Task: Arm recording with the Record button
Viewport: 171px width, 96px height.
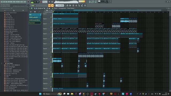Action: pyautogui.click(x=41, y=2)
